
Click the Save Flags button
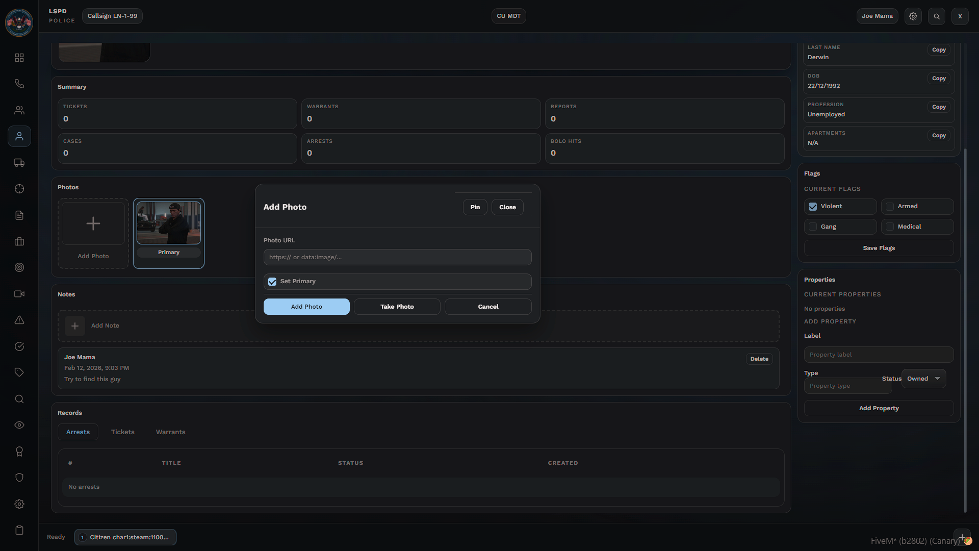pyautogui.click(x=879, y=248)
